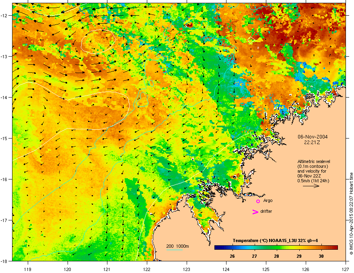The image size is (354, 273).
Task: Click the magenta Argo circle legend marker
Action: [258, 201]
